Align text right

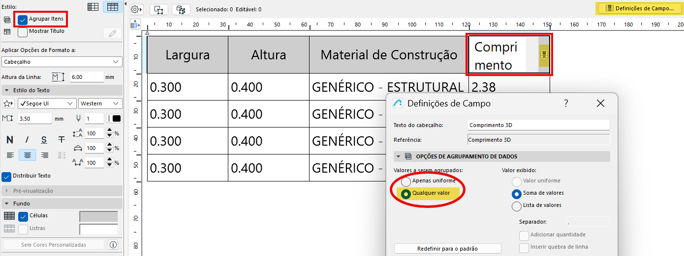(x=45, y=155)
